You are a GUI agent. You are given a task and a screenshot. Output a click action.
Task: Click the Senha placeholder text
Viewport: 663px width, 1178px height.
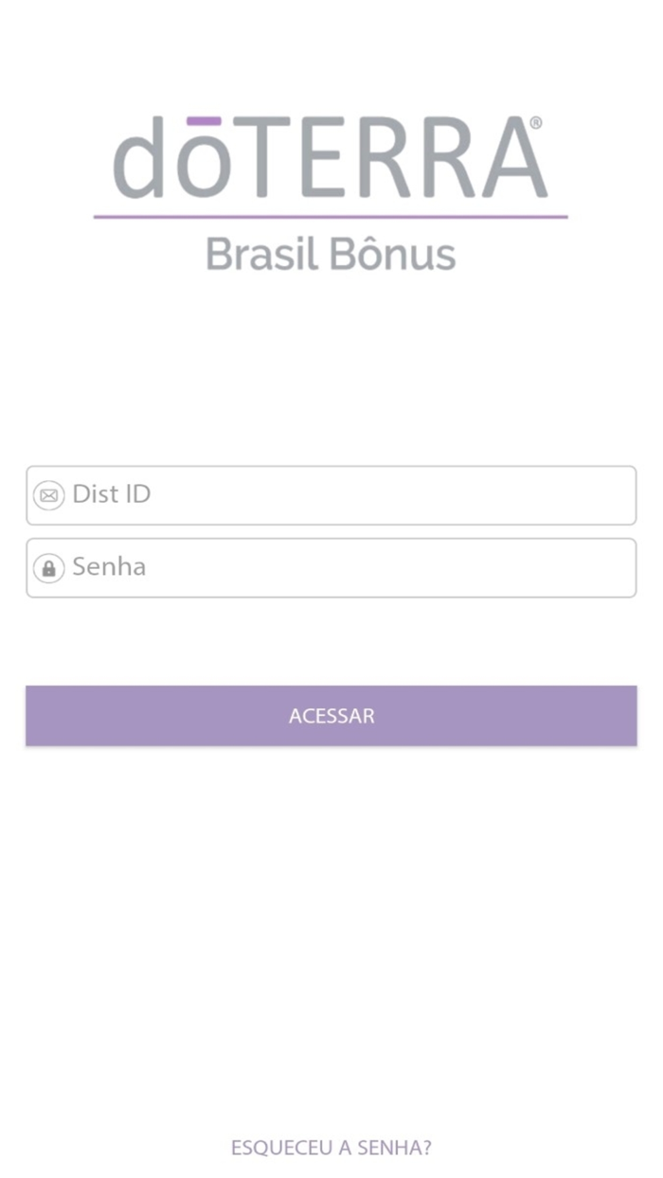pyautogui.click(x=108, y=567)
